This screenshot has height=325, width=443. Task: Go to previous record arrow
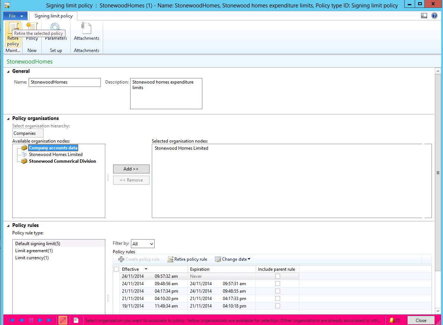click(21, 320)
